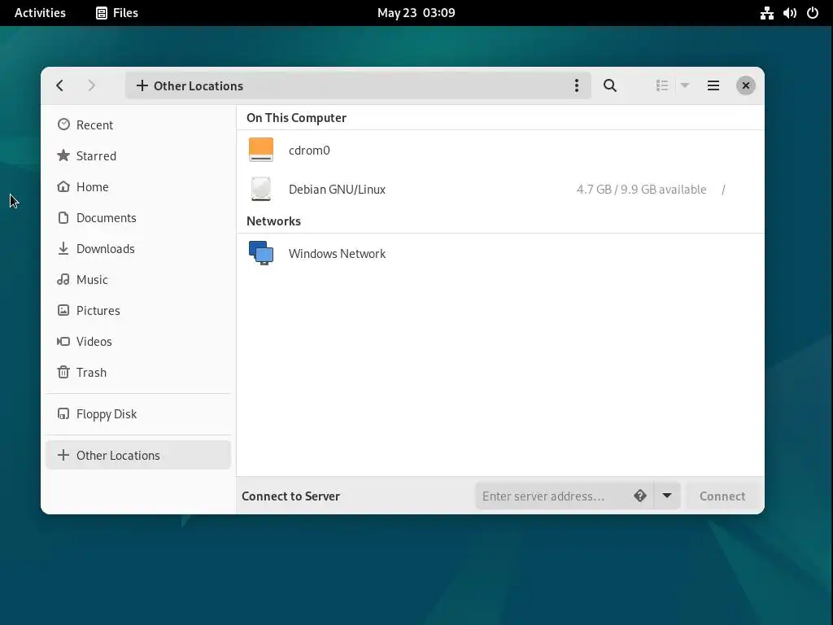This screenshot has width=833, height=625.
Task: Open Music folder from sidebar
Action: [138, 279]
